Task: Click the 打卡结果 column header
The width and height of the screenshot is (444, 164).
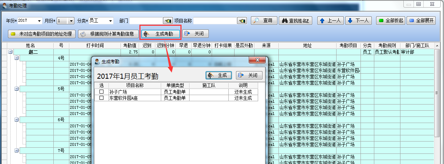Action: (x=223, y=46)
